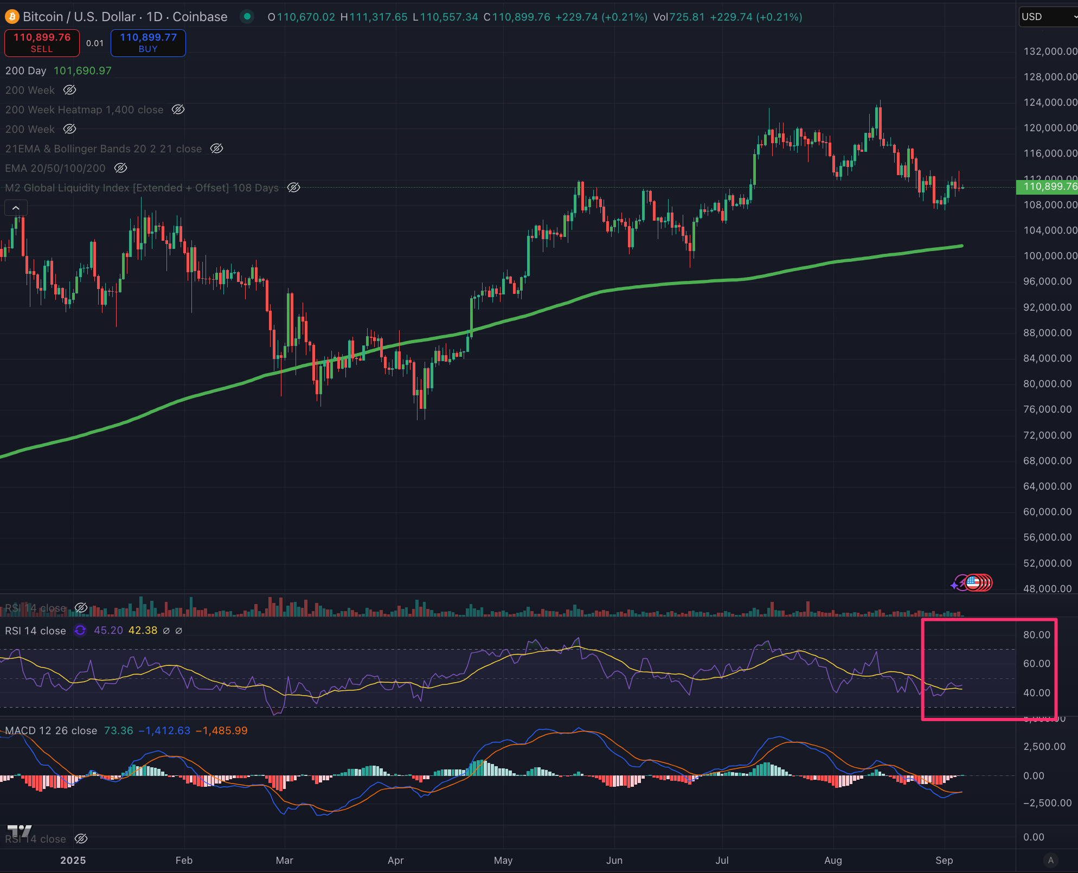Unhide the first 200 Week indicator
1078x873 pixels.
tap(69, 90)
